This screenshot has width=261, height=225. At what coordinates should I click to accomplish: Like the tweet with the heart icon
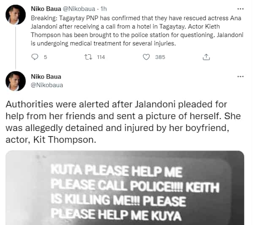(x=146, y=57)
